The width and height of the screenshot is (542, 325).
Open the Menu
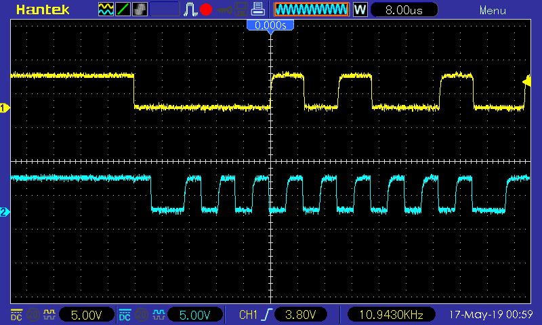493,11
